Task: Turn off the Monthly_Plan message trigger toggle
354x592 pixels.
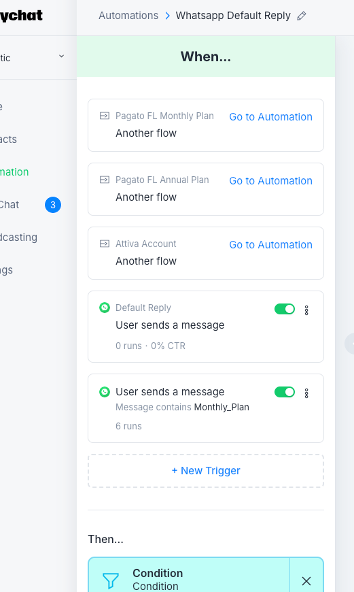Action: [x=285, y=392]
